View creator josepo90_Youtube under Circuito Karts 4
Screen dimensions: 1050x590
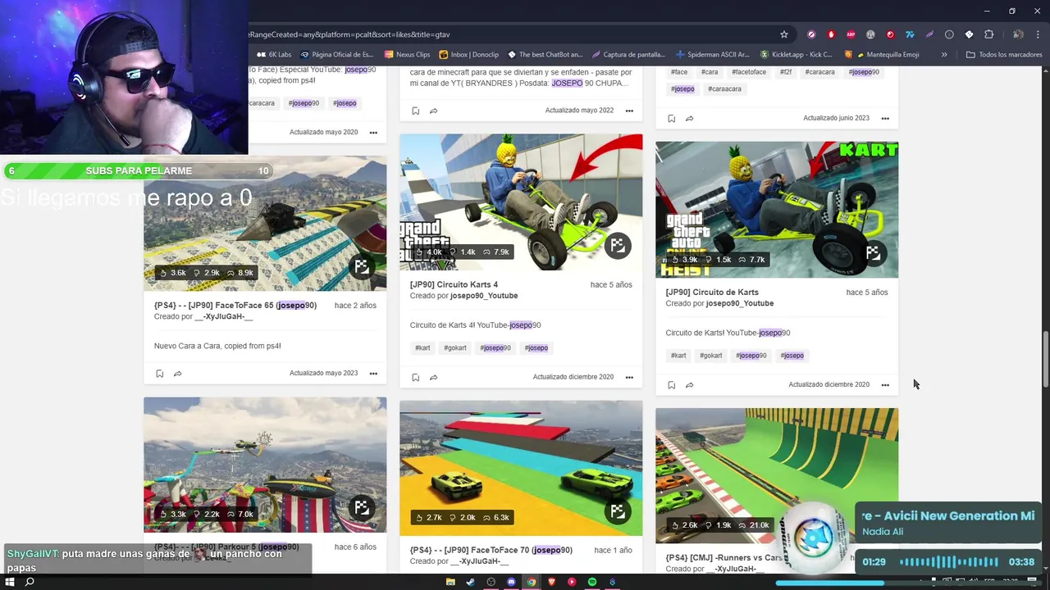484,296
